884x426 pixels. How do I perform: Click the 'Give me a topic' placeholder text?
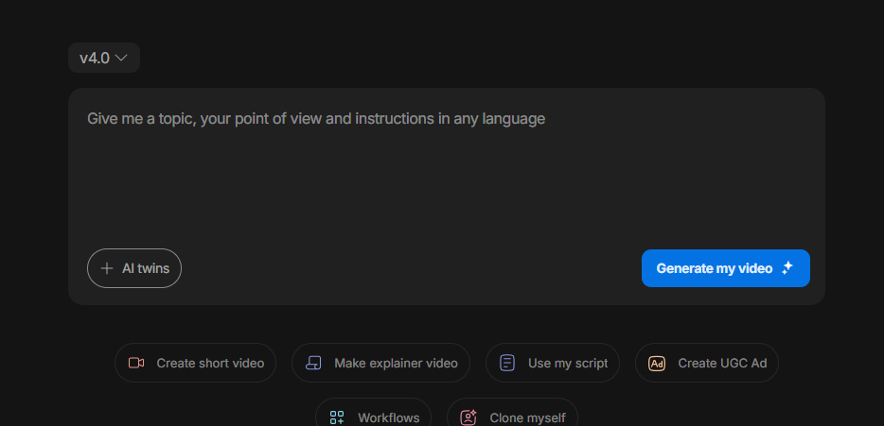(x=316, y=119)
